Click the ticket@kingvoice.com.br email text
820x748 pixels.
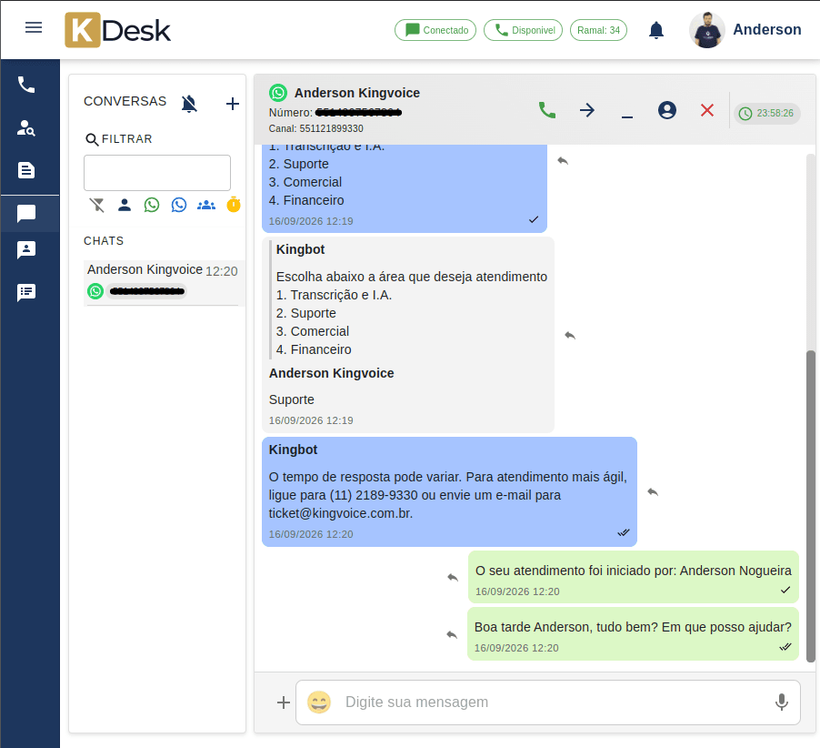(340, 513)
